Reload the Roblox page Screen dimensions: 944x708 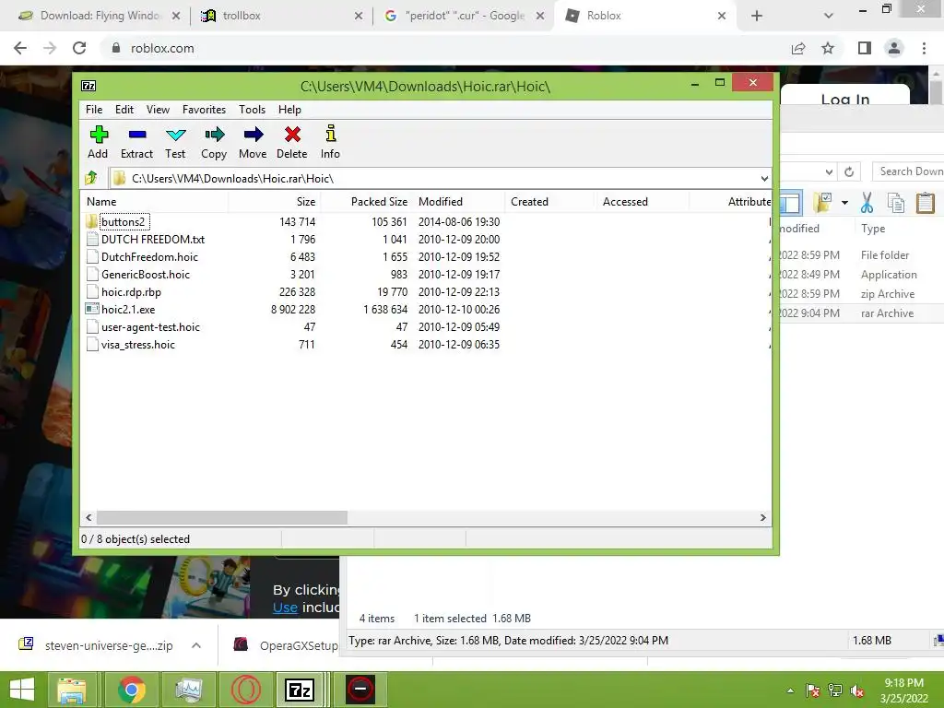point(79,48)
